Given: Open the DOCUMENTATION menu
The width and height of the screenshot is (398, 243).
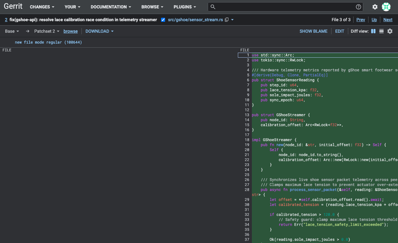Looking at the screenshot, I should [x=111, y=7].
